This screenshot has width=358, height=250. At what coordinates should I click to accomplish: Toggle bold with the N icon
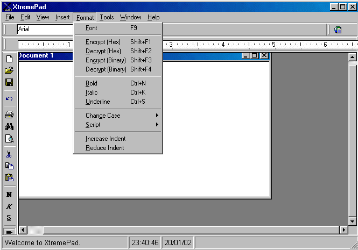tap(9, 194)
